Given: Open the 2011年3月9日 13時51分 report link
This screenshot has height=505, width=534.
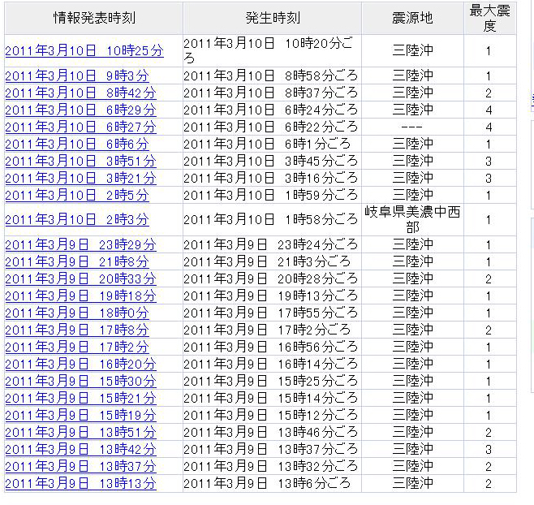Looking at the screenshot, I should (80, 432).
